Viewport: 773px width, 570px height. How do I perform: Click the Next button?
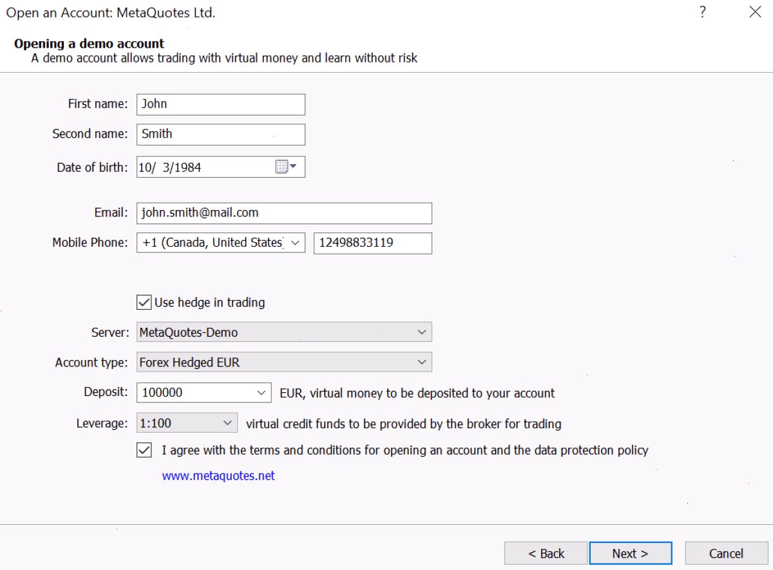coord(631,553)
